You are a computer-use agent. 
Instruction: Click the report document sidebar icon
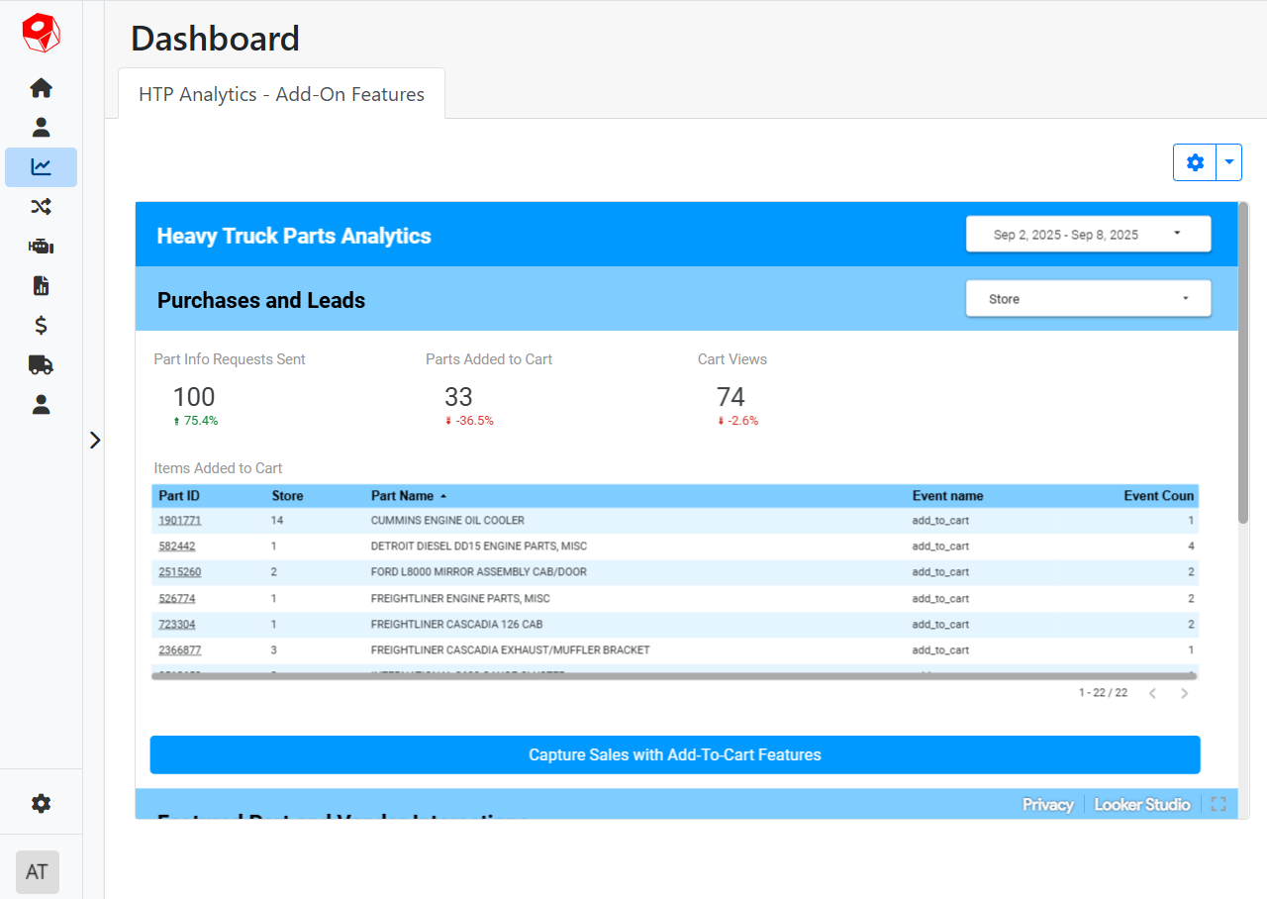(x=41, y=286)
